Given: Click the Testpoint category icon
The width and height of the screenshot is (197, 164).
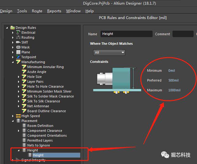Looking at the screenshot, I should [x=18, y=57].
